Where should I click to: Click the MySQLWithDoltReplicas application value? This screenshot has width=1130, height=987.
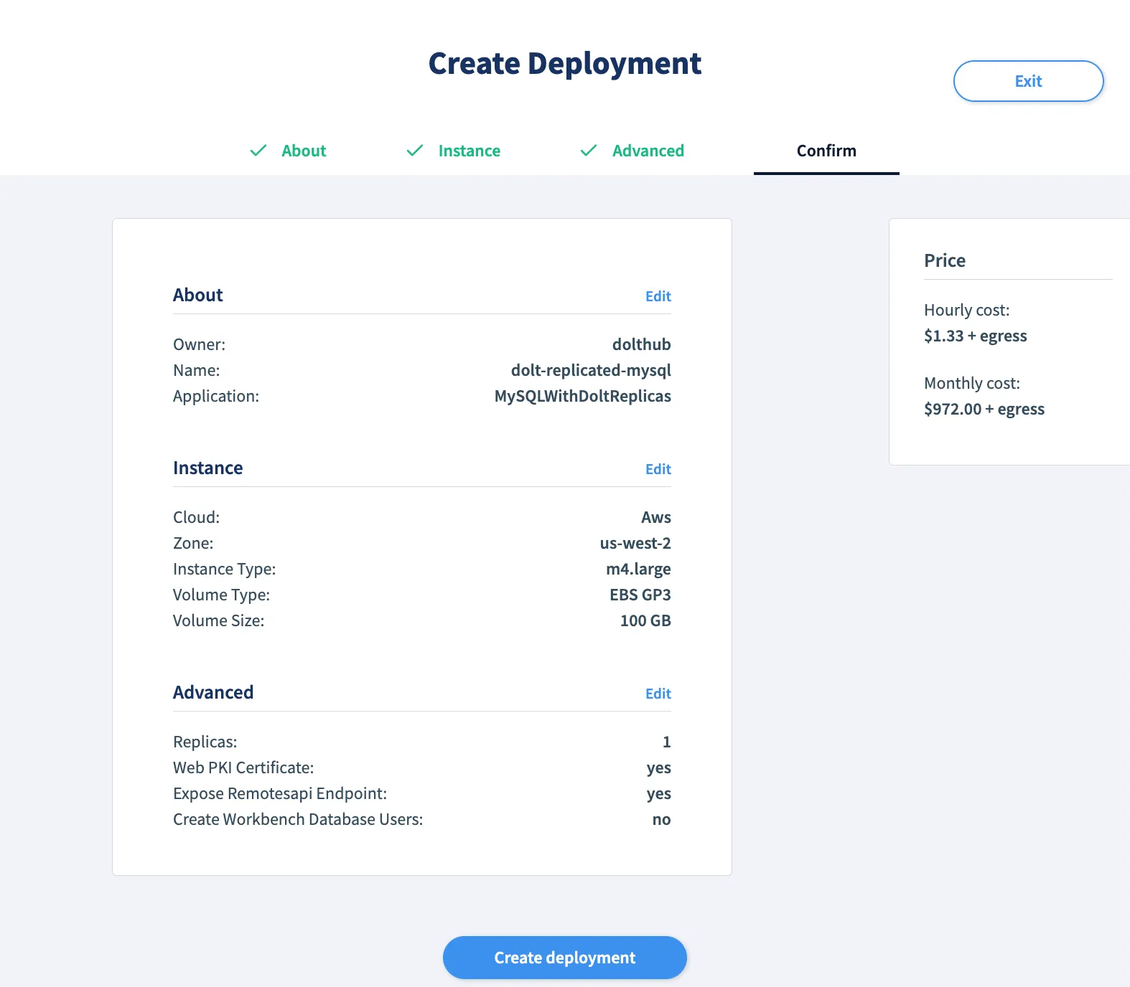582,396
